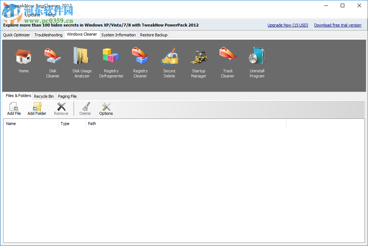Open the Update menu
The image size is (368, 246).
(32, 15)
